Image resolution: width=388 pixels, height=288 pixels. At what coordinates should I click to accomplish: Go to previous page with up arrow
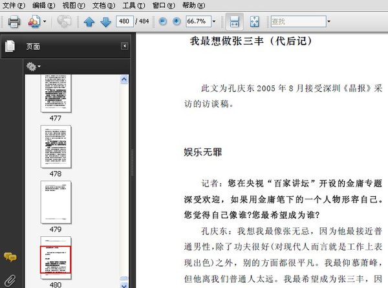click(x=89, y=22)
